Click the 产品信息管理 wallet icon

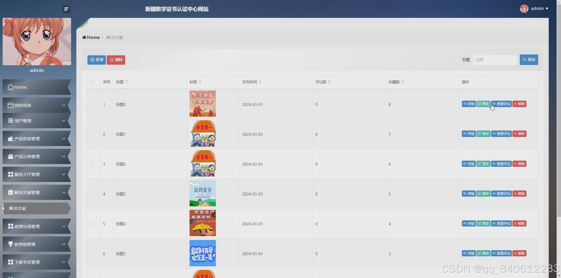click(x=11, y=139)
